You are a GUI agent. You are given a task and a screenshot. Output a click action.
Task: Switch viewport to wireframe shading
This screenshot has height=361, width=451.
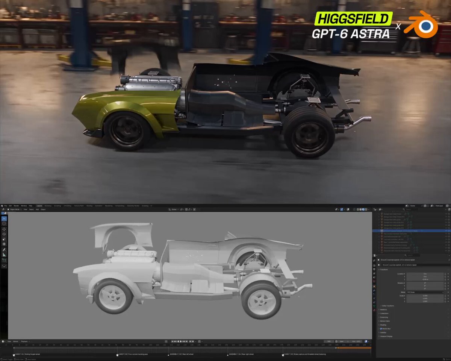(x=358, y=209)
